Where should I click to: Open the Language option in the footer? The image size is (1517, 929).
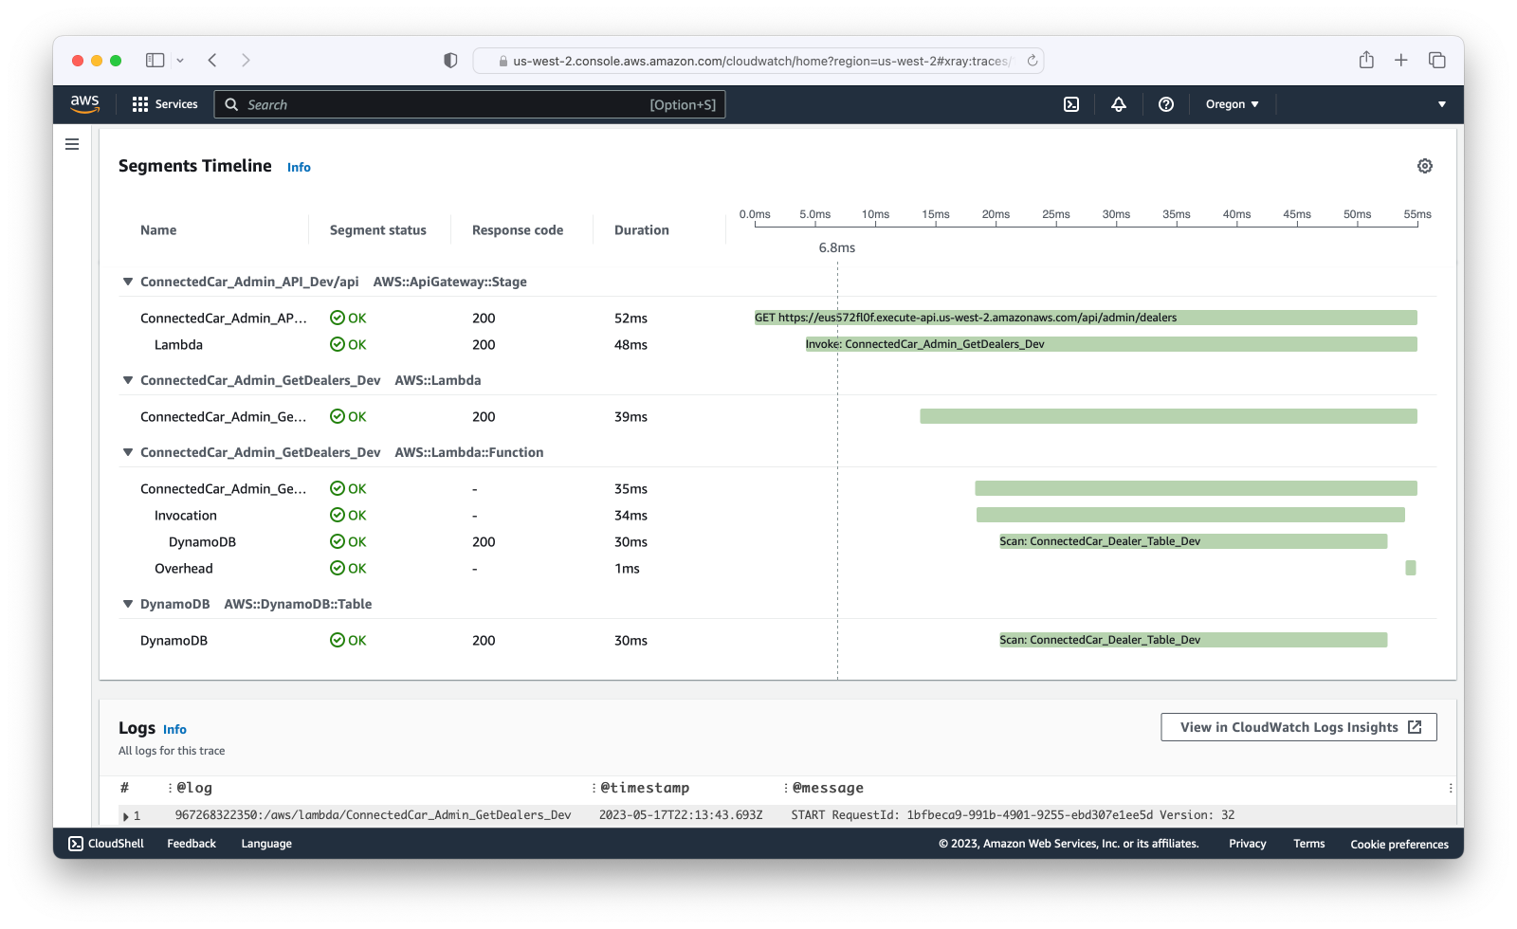[266, 844]
